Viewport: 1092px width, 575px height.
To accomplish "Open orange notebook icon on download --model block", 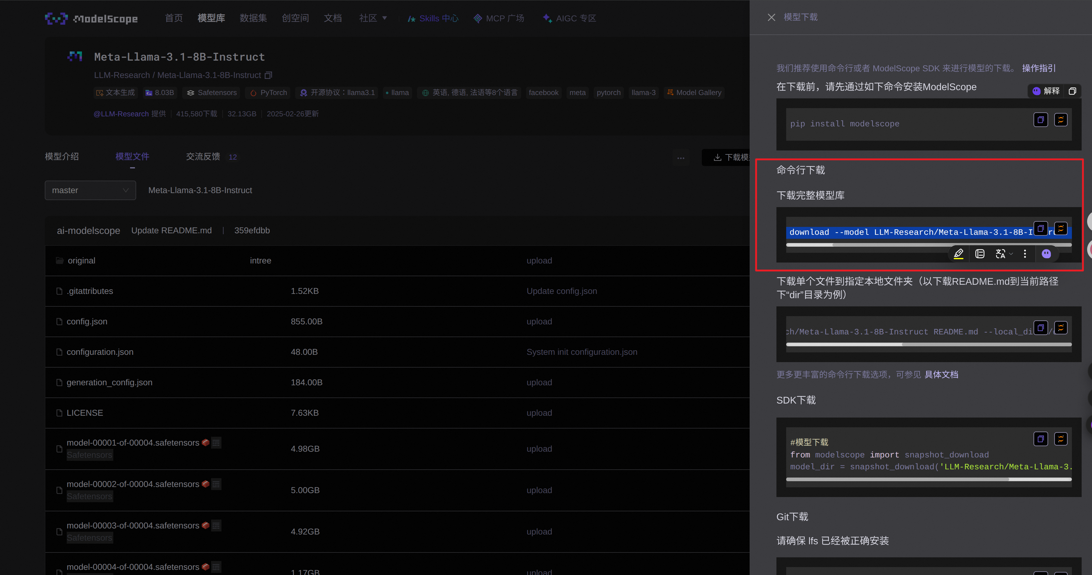I will pos(1061,228).
